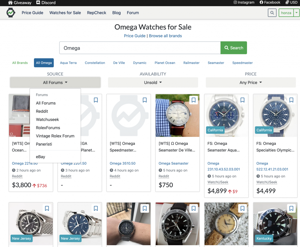Open the honza account button
The image size is (300, 247).
[286, 13]
